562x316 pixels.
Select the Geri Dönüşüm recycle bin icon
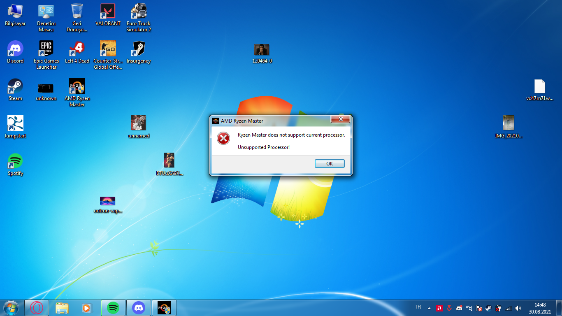point(77,18)
